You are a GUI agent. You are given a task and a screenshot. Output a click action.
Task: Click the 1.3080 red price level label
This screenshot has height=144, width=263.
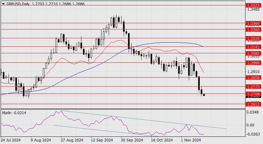pyautogui.click(x=253, y=53)
